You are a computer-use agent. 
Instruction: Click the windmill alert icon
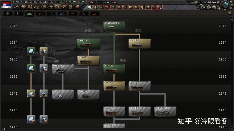[142, 7]
